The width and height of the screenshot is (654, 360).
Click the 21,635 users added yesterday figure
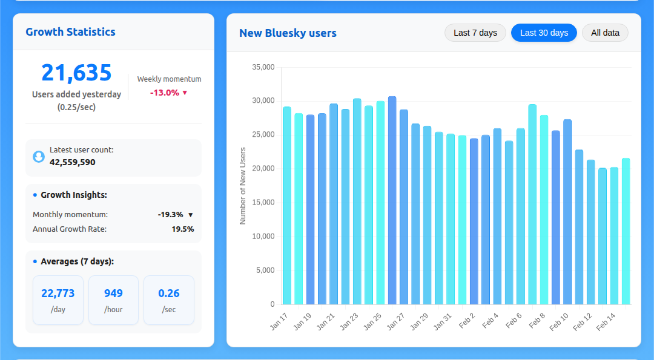click(76, 73)
